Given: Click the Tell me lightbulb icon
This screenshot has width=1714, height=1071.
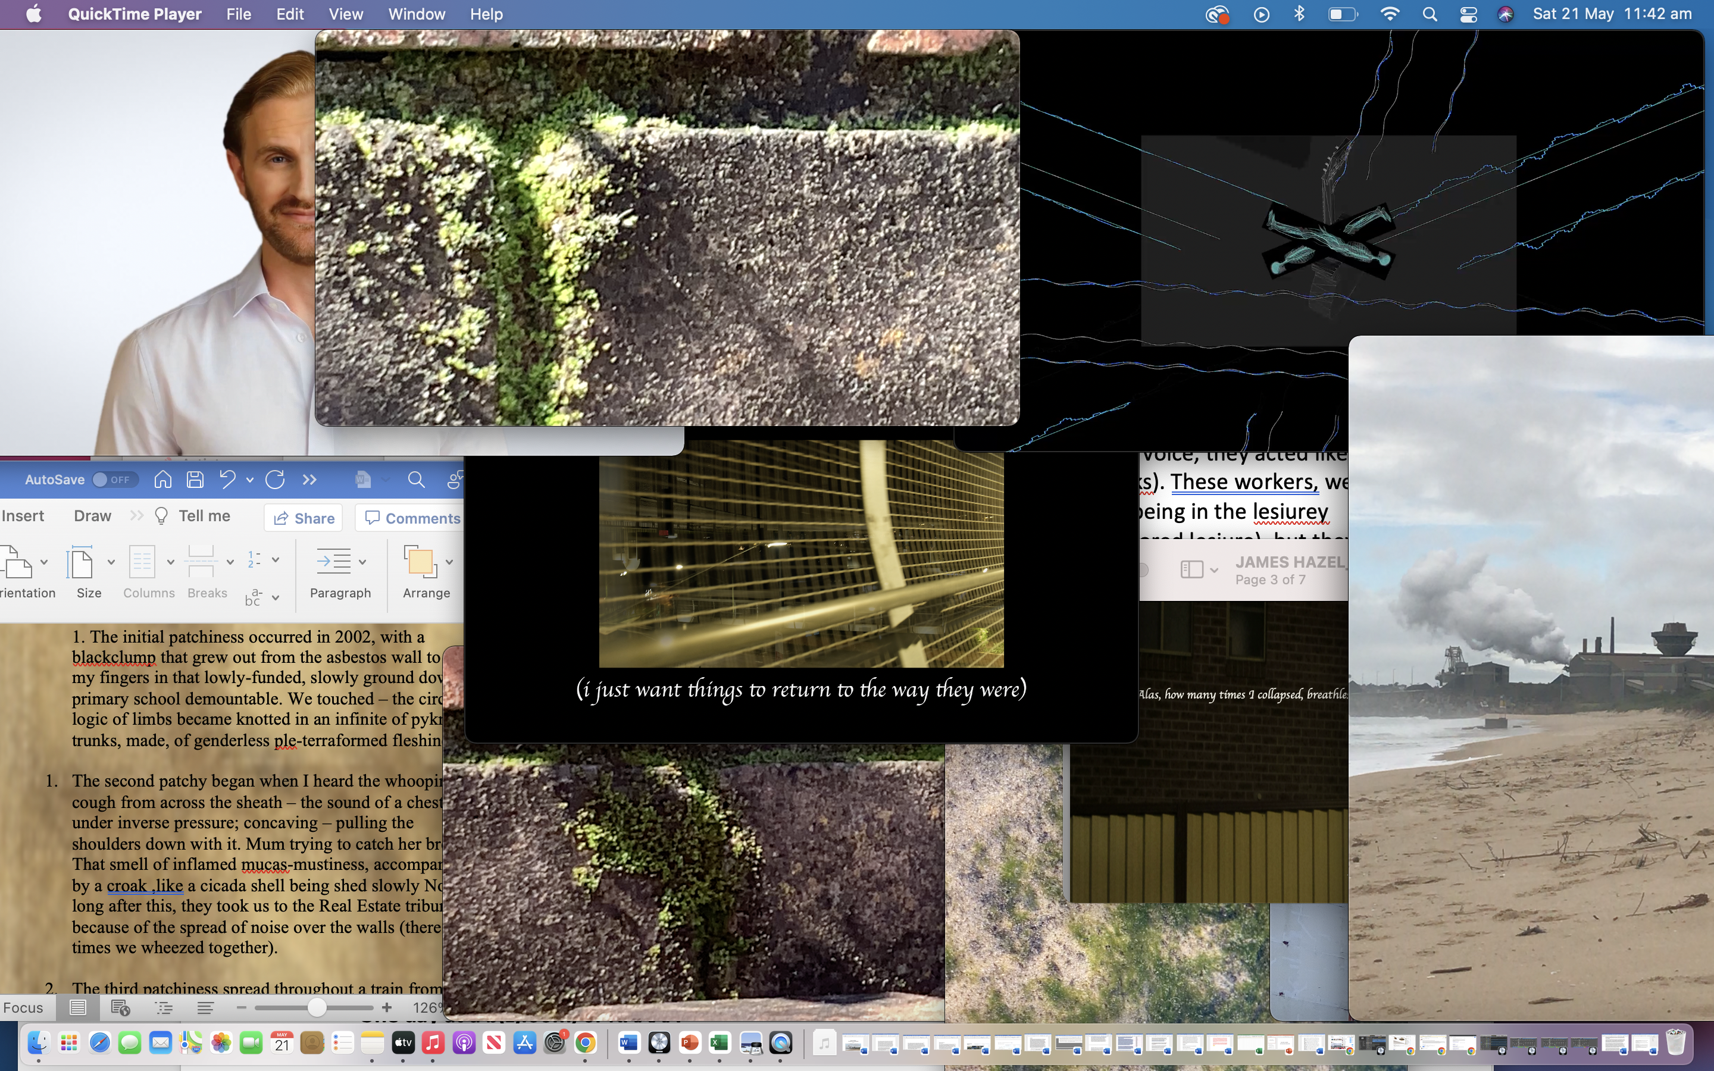Looking at the screenshot, I should point(161,516).
